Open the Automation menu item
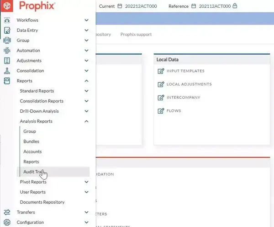The width and height of the screenshot is (274, 227). pyautogui.click(x=28, y=50)
